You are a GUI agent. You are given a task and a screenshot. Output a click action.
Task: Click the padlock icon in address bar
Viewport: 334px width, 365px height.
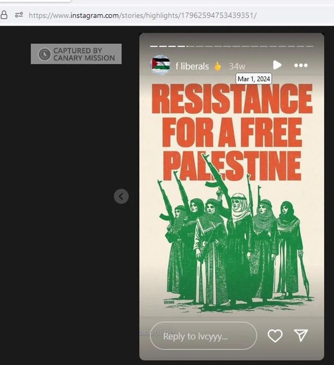click(4, 15)
